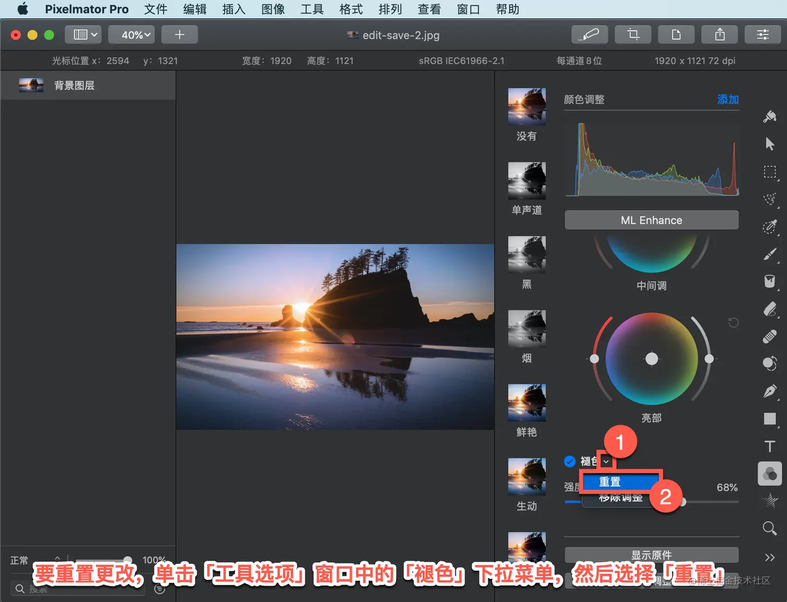Screen dimensions: 787x602
Task: Click the plus add button in toolbar
Action: (x=180, y=35)
